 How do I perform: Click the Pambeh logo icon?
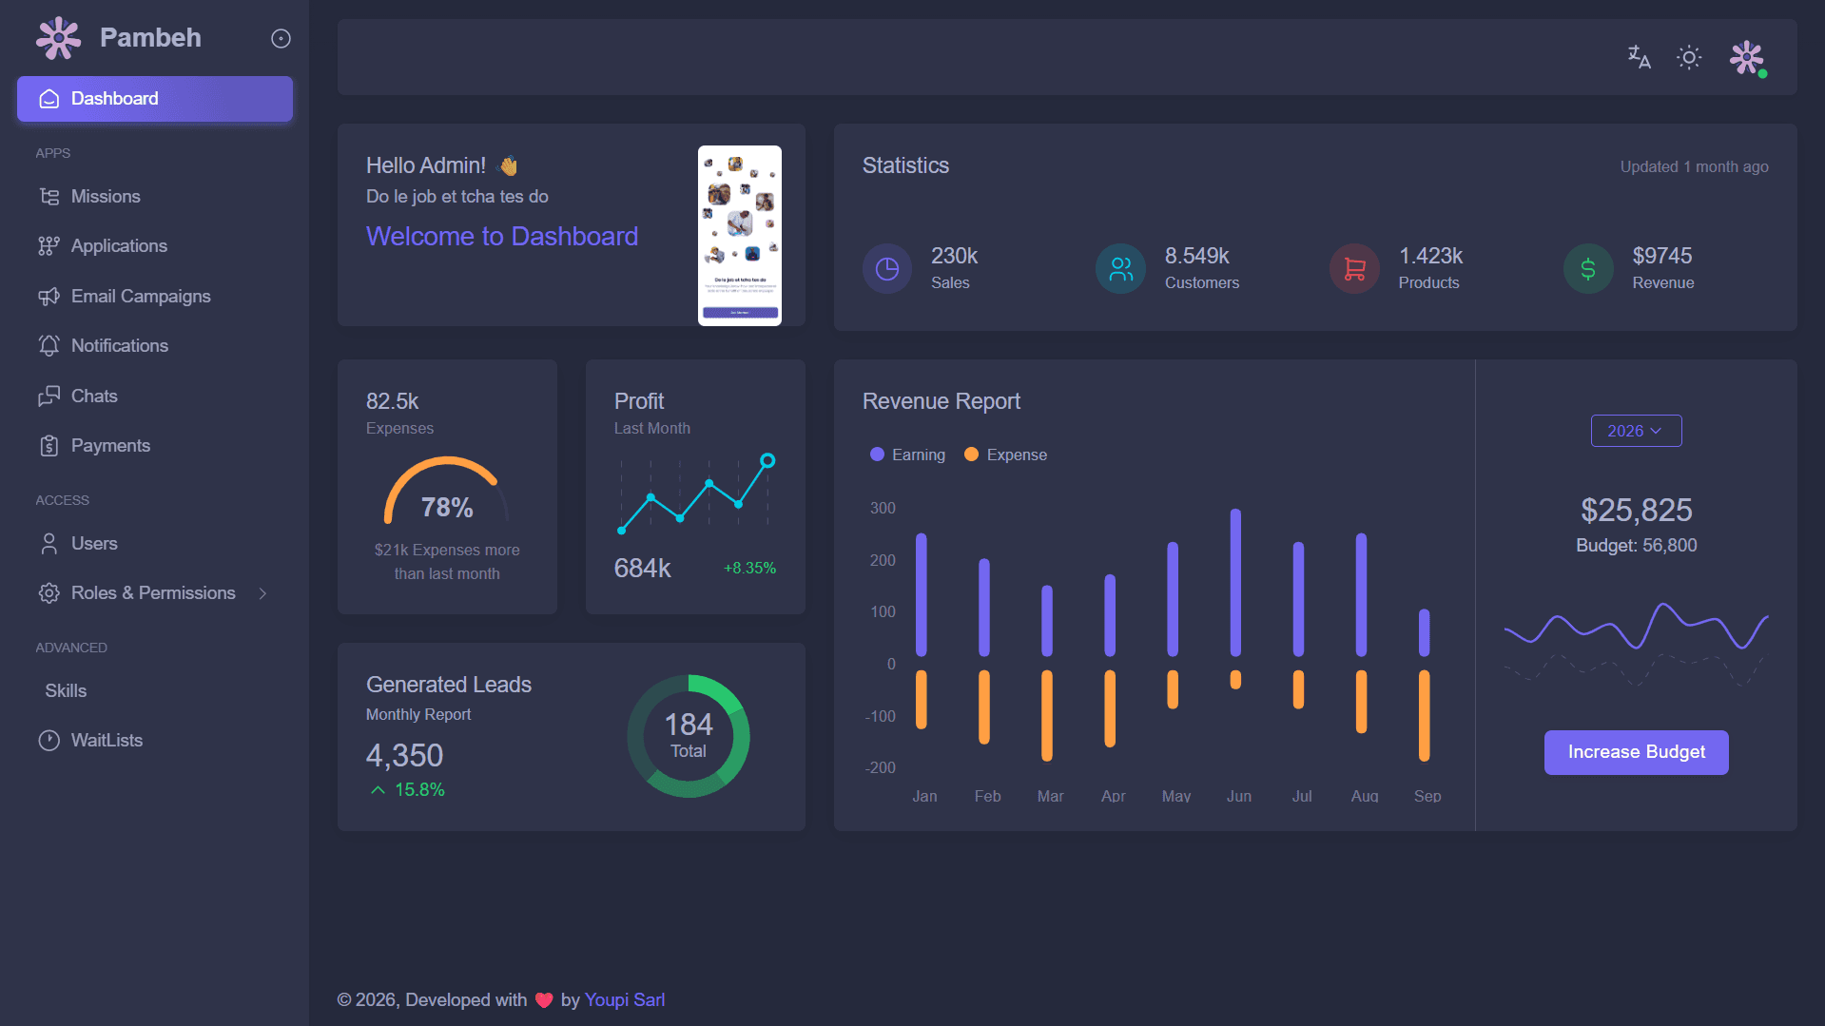(x=59, y=38)
